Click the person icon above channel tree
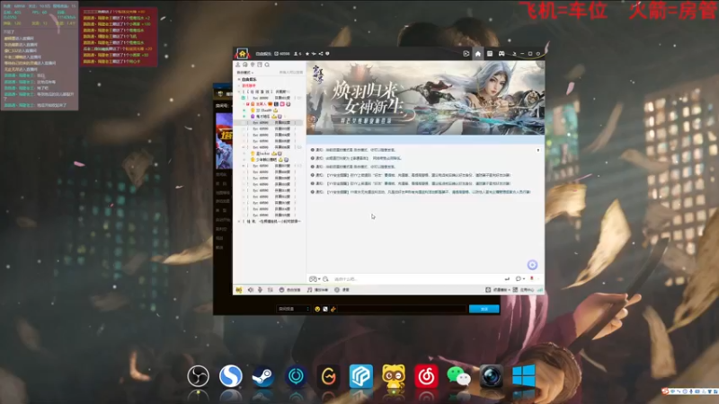719x404 pixels. click(x=238, y=65)
